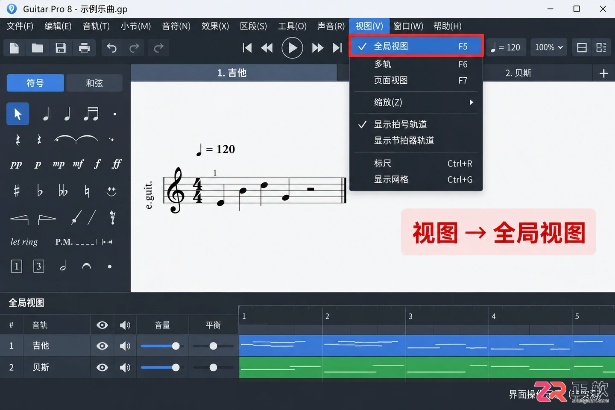Open the 工具(O) menu
The width and height of the screenshot is (615, 410).
[x=292, y=26]
